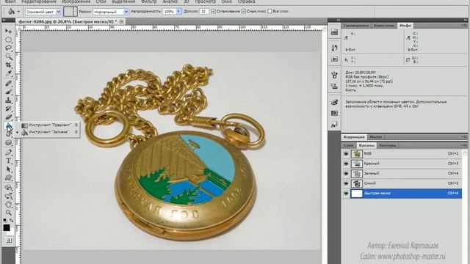
Task: Toggle the Сглаживание checkbox
Action: (x=214, y=12)
